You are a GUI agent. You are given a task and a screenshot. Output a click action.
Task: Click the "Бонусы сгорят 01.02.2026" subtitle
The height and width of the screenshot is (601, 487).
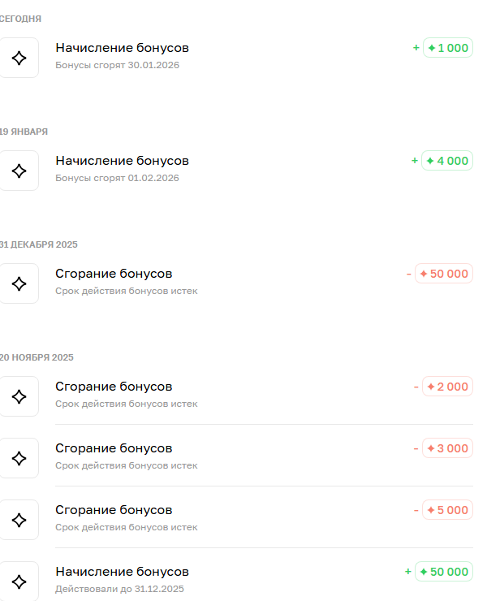coord(117,178)
